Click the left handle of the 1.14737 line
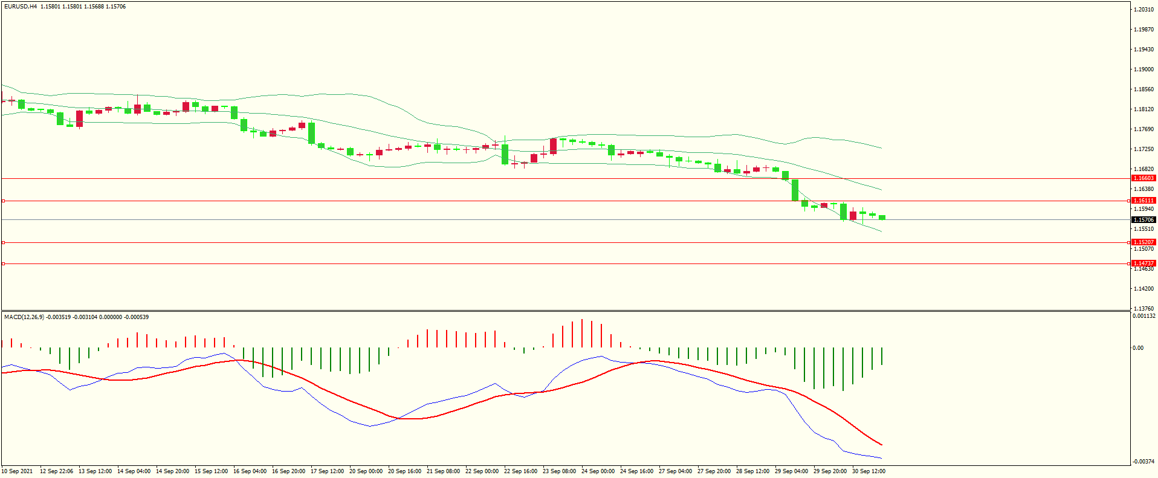This screenshot has height=478, width=1158. 3,263
